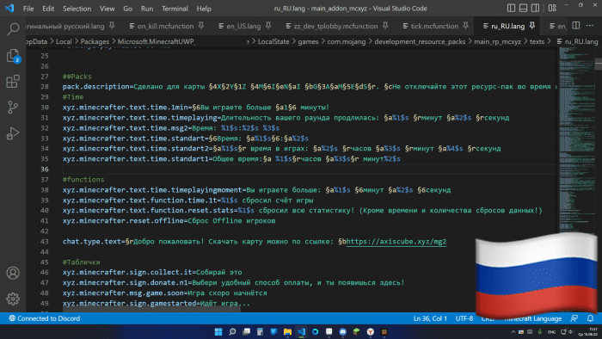Image resolution: width=602 pixels, height=339 pixels.
Task: Open the Run and Debug view
Action: 13,133
